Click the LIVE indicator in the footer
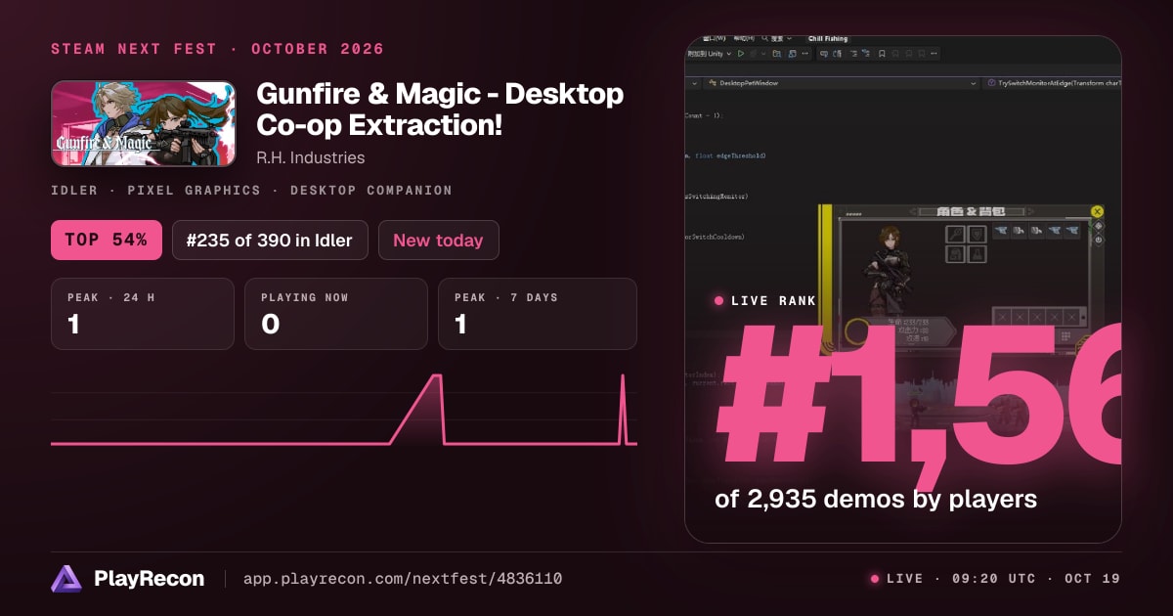This screenshot has height=616, width=1173. [896, 579]
